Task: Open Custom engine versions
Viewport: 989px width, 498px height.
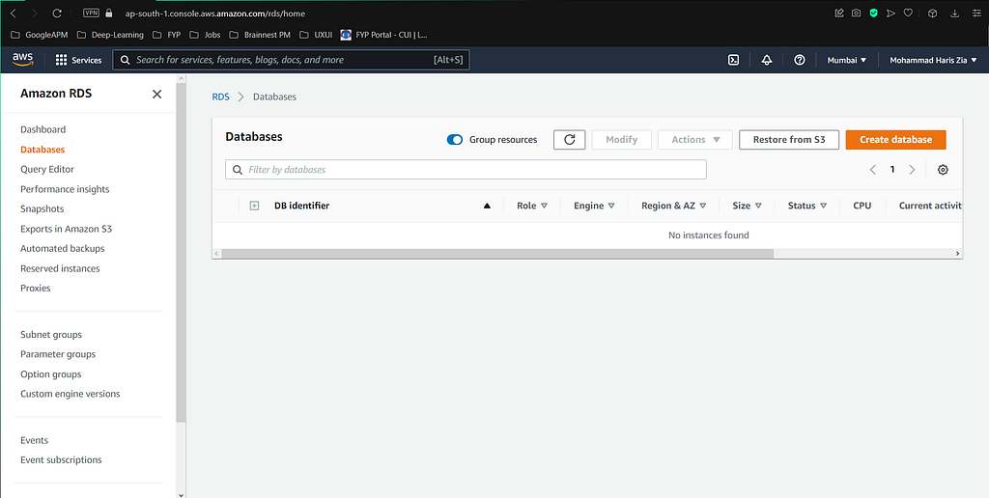Action: (x=70, y=394)
